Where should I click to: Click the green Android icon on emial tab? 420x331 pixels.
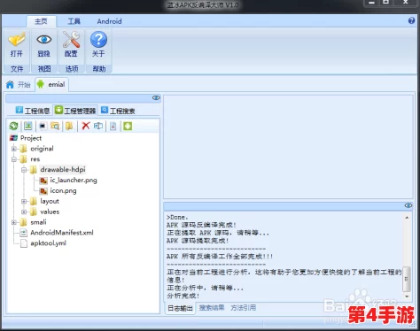(41, 84)
